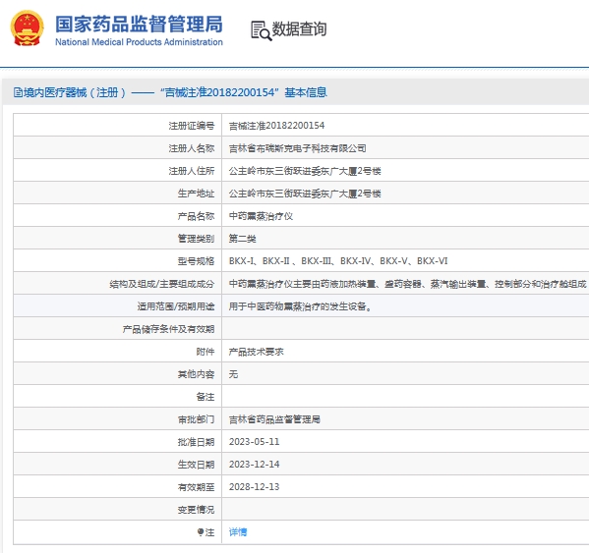Click the 生产地址 address value
The height and width of the screenshot is (553, 589).
305,194
